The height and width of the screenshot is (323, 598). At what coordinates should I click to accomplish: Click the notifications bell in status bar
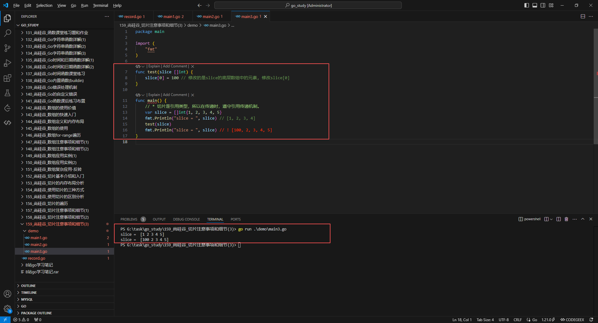coord(591,320)
